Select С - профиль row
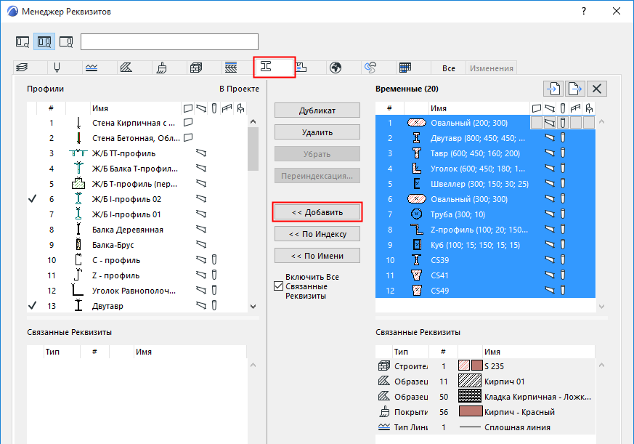Screen dimensions: 634x444 pyautogui.click(x=137, y=260)
